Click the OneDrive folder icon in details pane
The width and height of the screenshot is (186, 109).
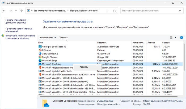[45, 103]
